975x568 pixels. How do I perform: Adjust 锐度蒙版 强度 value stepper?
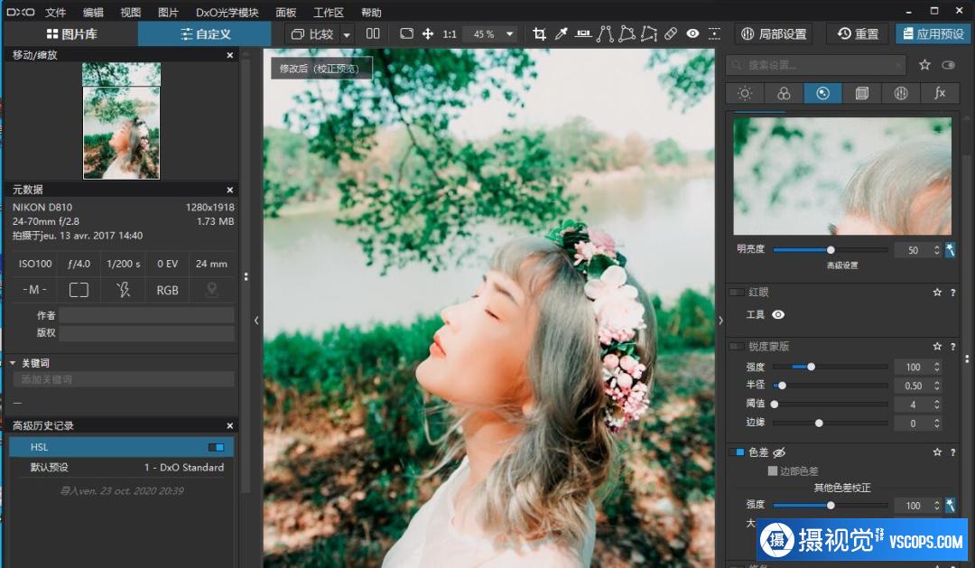tap(936, 367)
